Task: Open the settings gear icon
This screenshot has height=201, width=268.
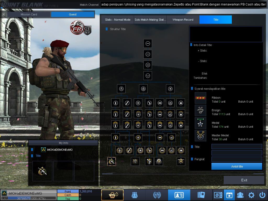Action: point(251,195)
